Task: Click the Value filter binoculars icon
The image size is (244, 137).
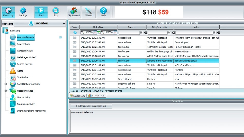Action: [x=214, y=32]
